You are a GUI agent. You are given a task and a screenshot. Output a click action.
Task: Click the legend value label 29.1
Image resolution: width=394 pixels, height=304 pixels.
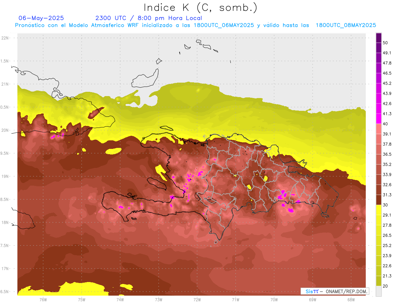coord(387,215)
